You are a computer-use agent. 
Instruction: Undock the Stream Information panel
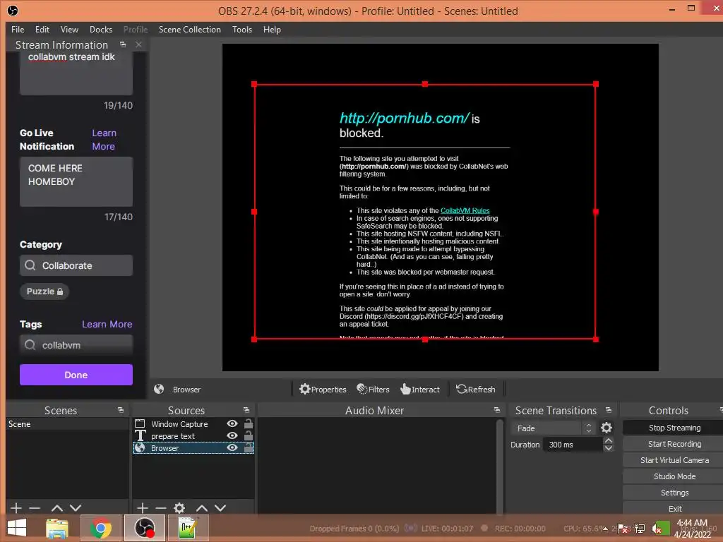pyautogui.click(x=123, y=44)
